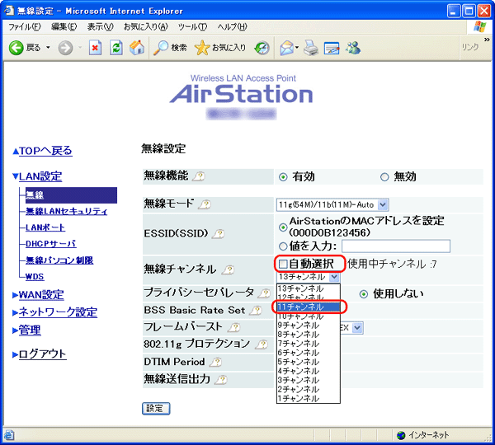Image resolution: width=495 pixels, height=445 pixels.
Task: Open the History clock icon
Action: (262, 49)
